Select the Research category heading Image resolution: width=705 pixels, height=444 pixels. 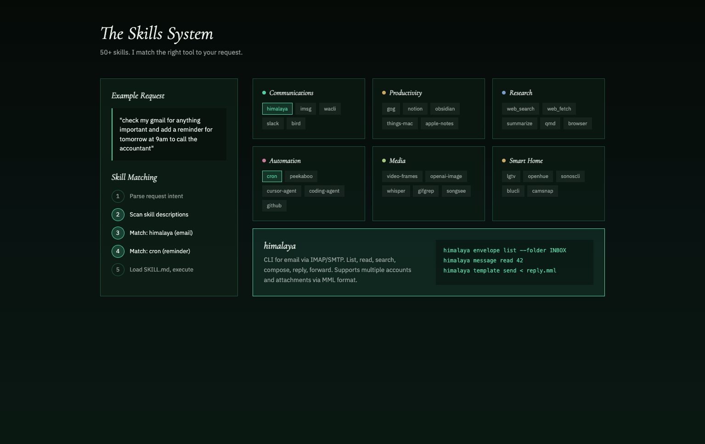coord(520,93)
